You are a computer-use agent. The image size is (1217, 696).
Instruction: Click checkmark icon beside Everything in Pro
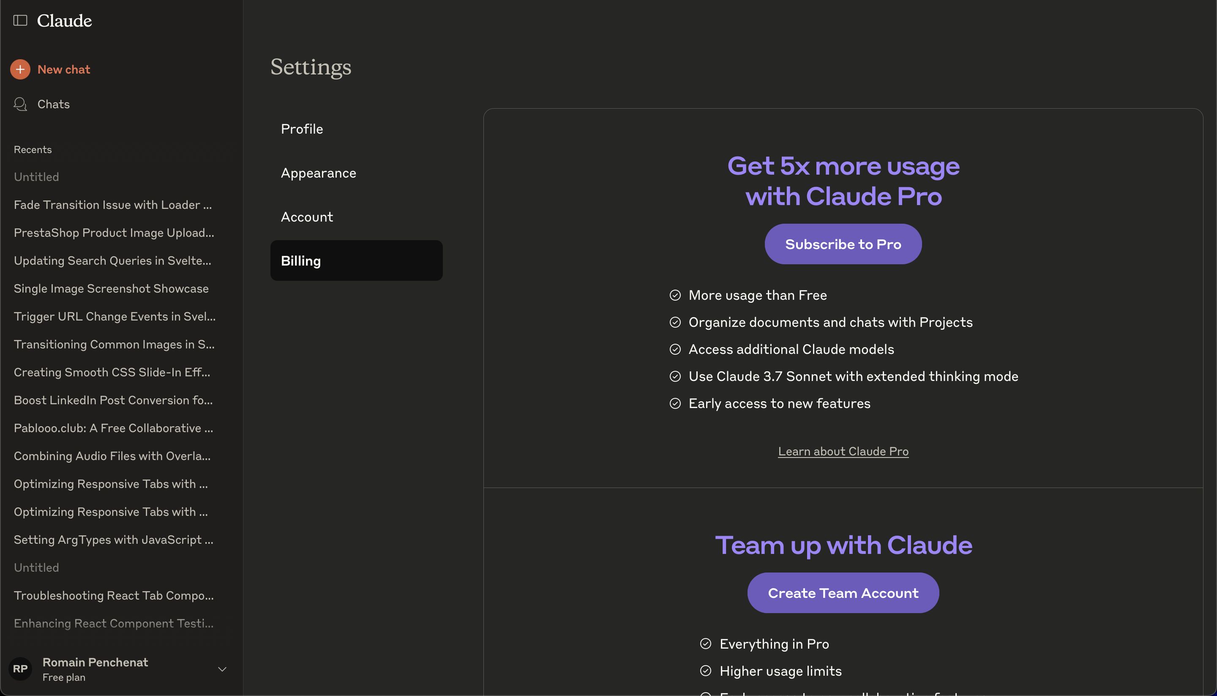coord(705,644)
